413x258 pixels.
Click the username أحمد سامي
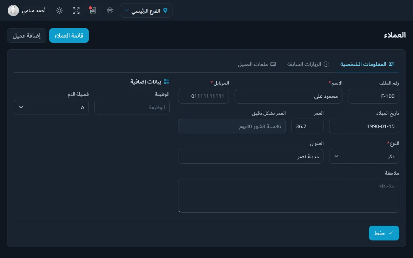pos(34,11)
